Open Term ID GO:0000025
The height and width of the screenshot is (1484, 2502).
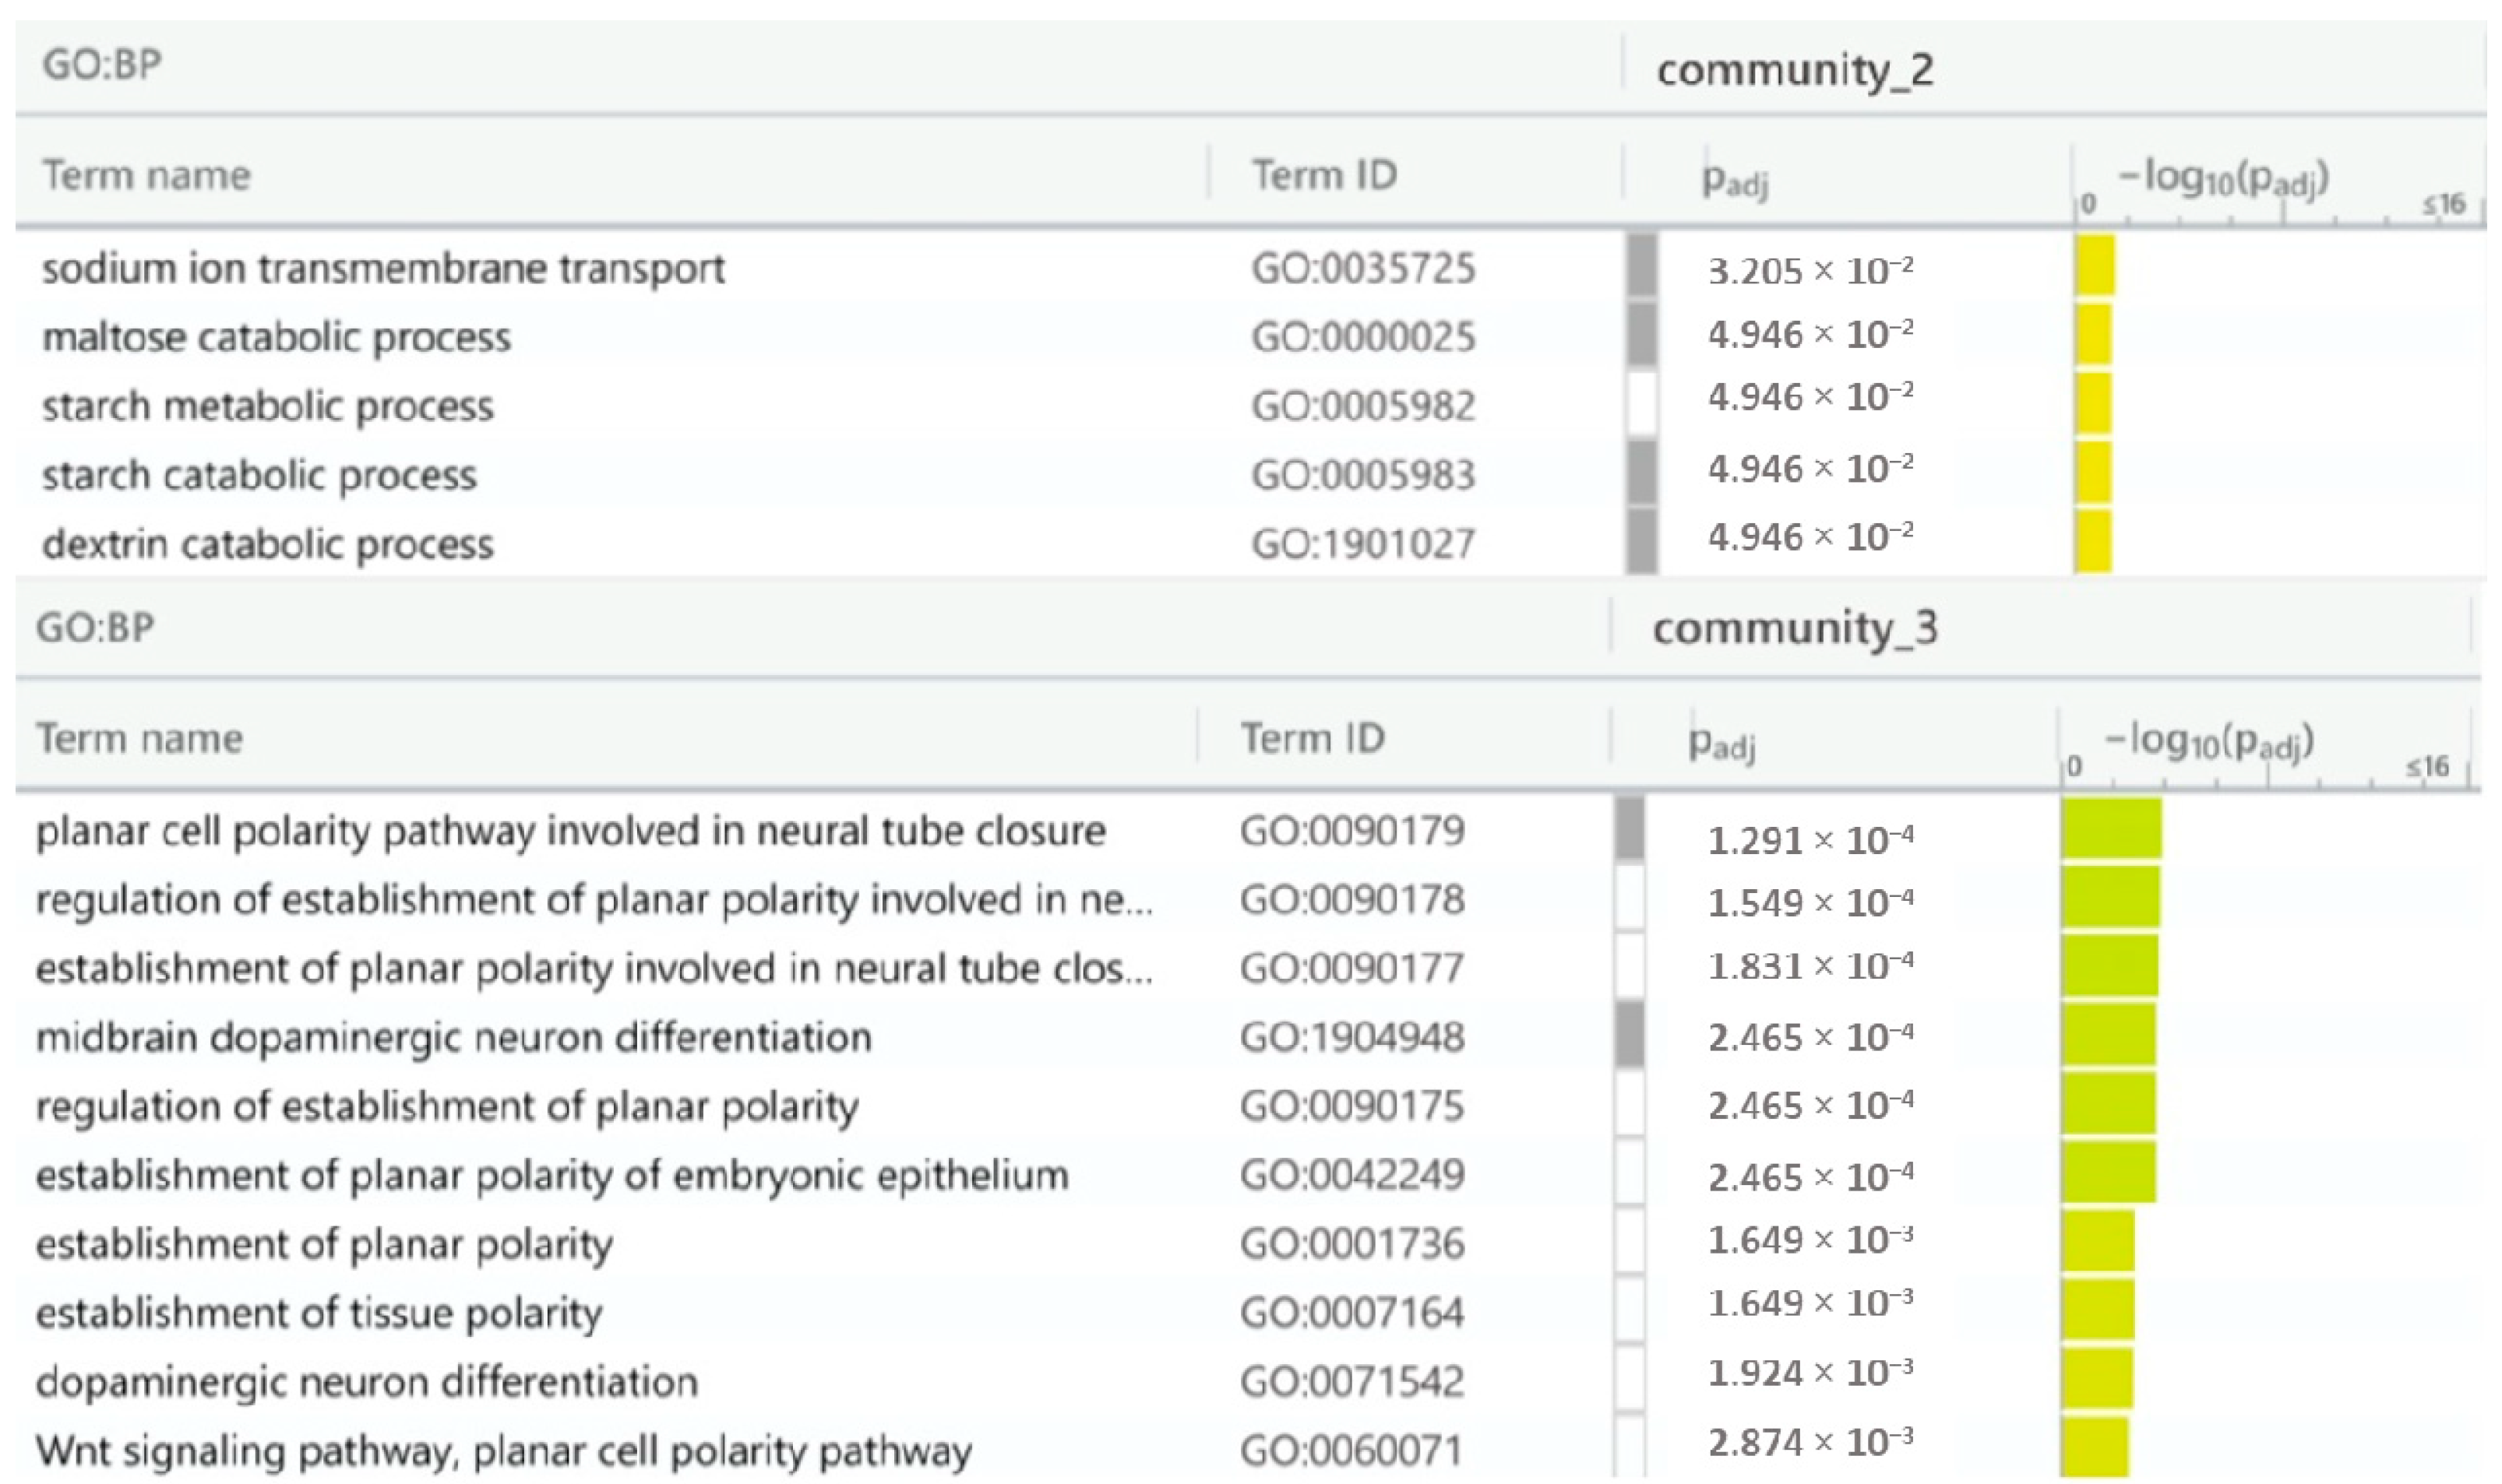tap(1362, 337)
